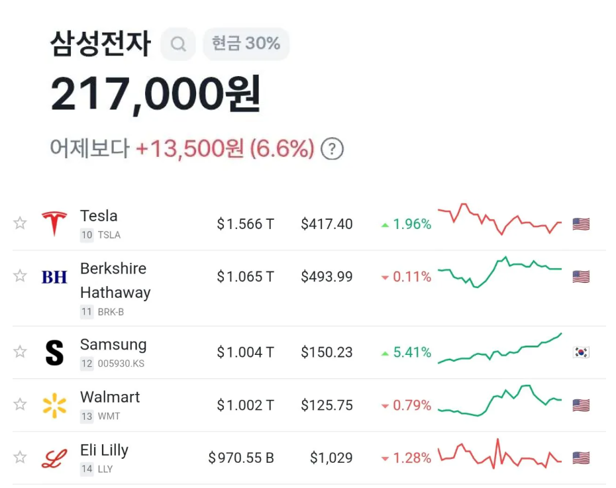616x488 pixels.
Task: Click the search icon next to 삼성전자
Action: (x=178, y=44)
